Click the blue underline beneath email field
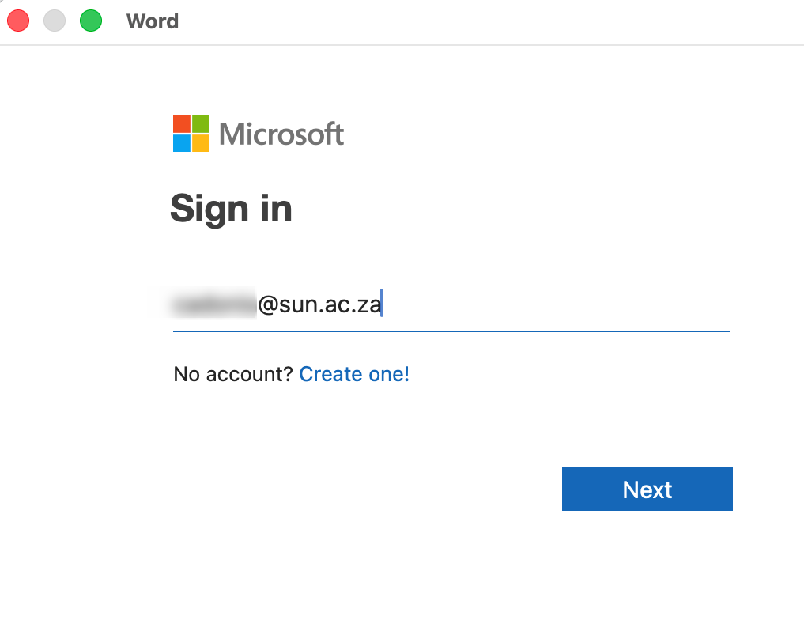The height and width of the screenshot is (635, 804). (451, 331)
